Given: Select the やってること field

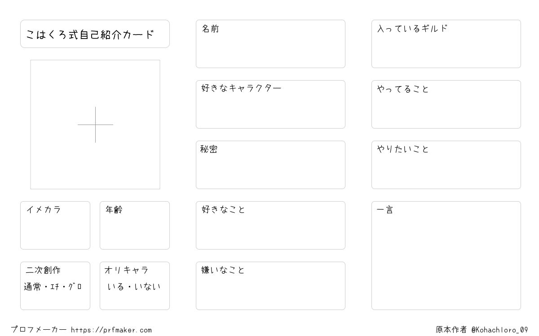Looking at the screenshot, I should pyautogui.click(x=446, y=104).
